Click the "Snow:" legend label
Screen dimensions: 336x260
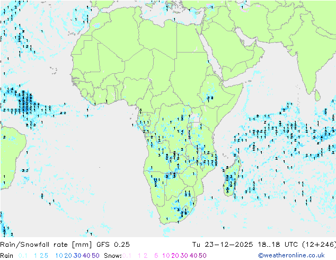pyautogui.click(x=113, y=256)
